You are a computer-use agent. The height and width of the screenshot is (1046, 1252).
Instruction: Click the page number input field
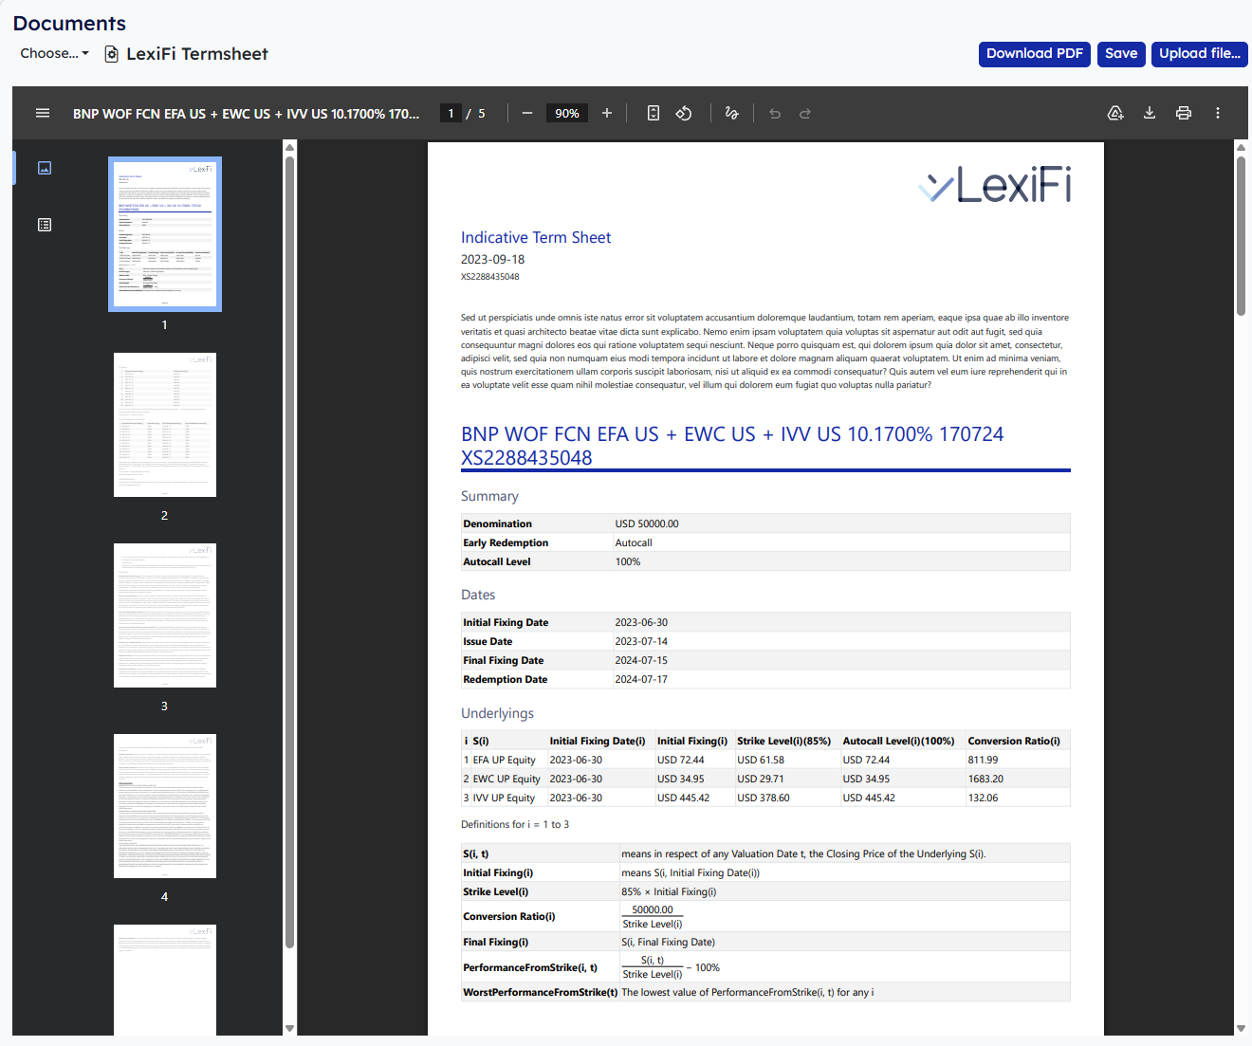pyautogui.click(x=451, y=113)
